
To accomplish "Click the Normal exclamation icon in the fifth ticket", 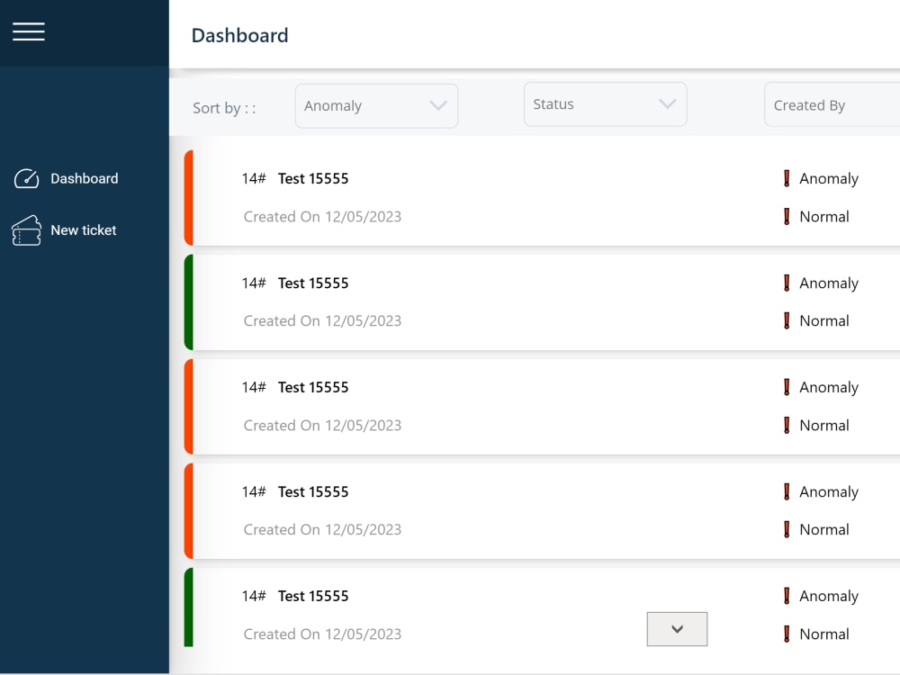I will click(787, 634).
